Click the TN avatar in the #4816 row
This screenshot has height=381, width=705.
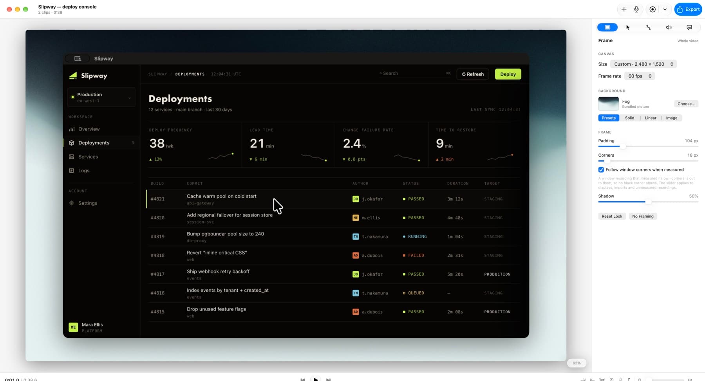point(356,293)
